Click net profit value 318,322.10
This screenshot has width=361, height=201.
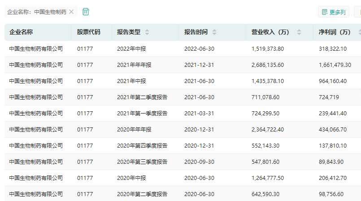click(332, 49)
